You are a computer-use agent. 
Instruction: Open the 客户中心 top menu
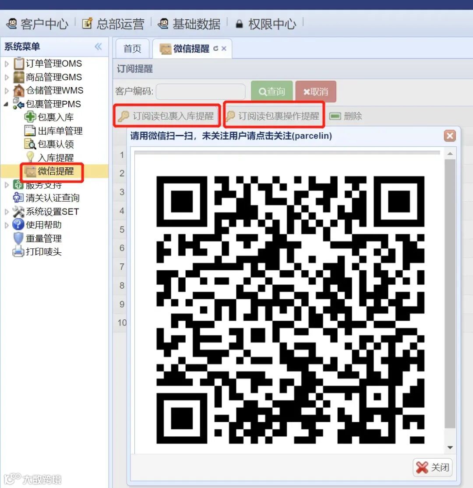click(x=37, y=24)
